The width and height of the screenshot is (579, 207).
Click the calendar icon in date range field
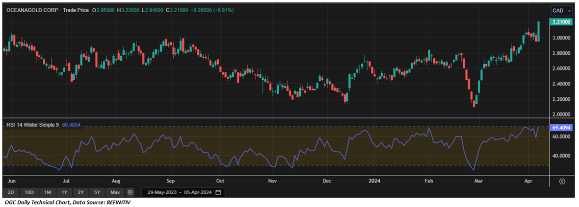click(218, 192)
